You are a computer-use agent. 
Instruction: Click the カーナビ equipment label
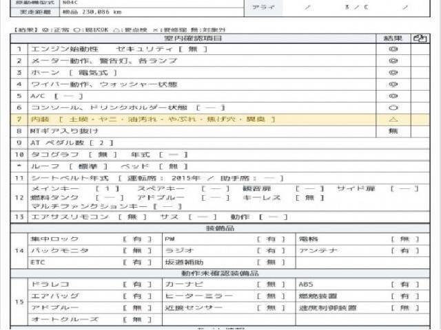184,284
